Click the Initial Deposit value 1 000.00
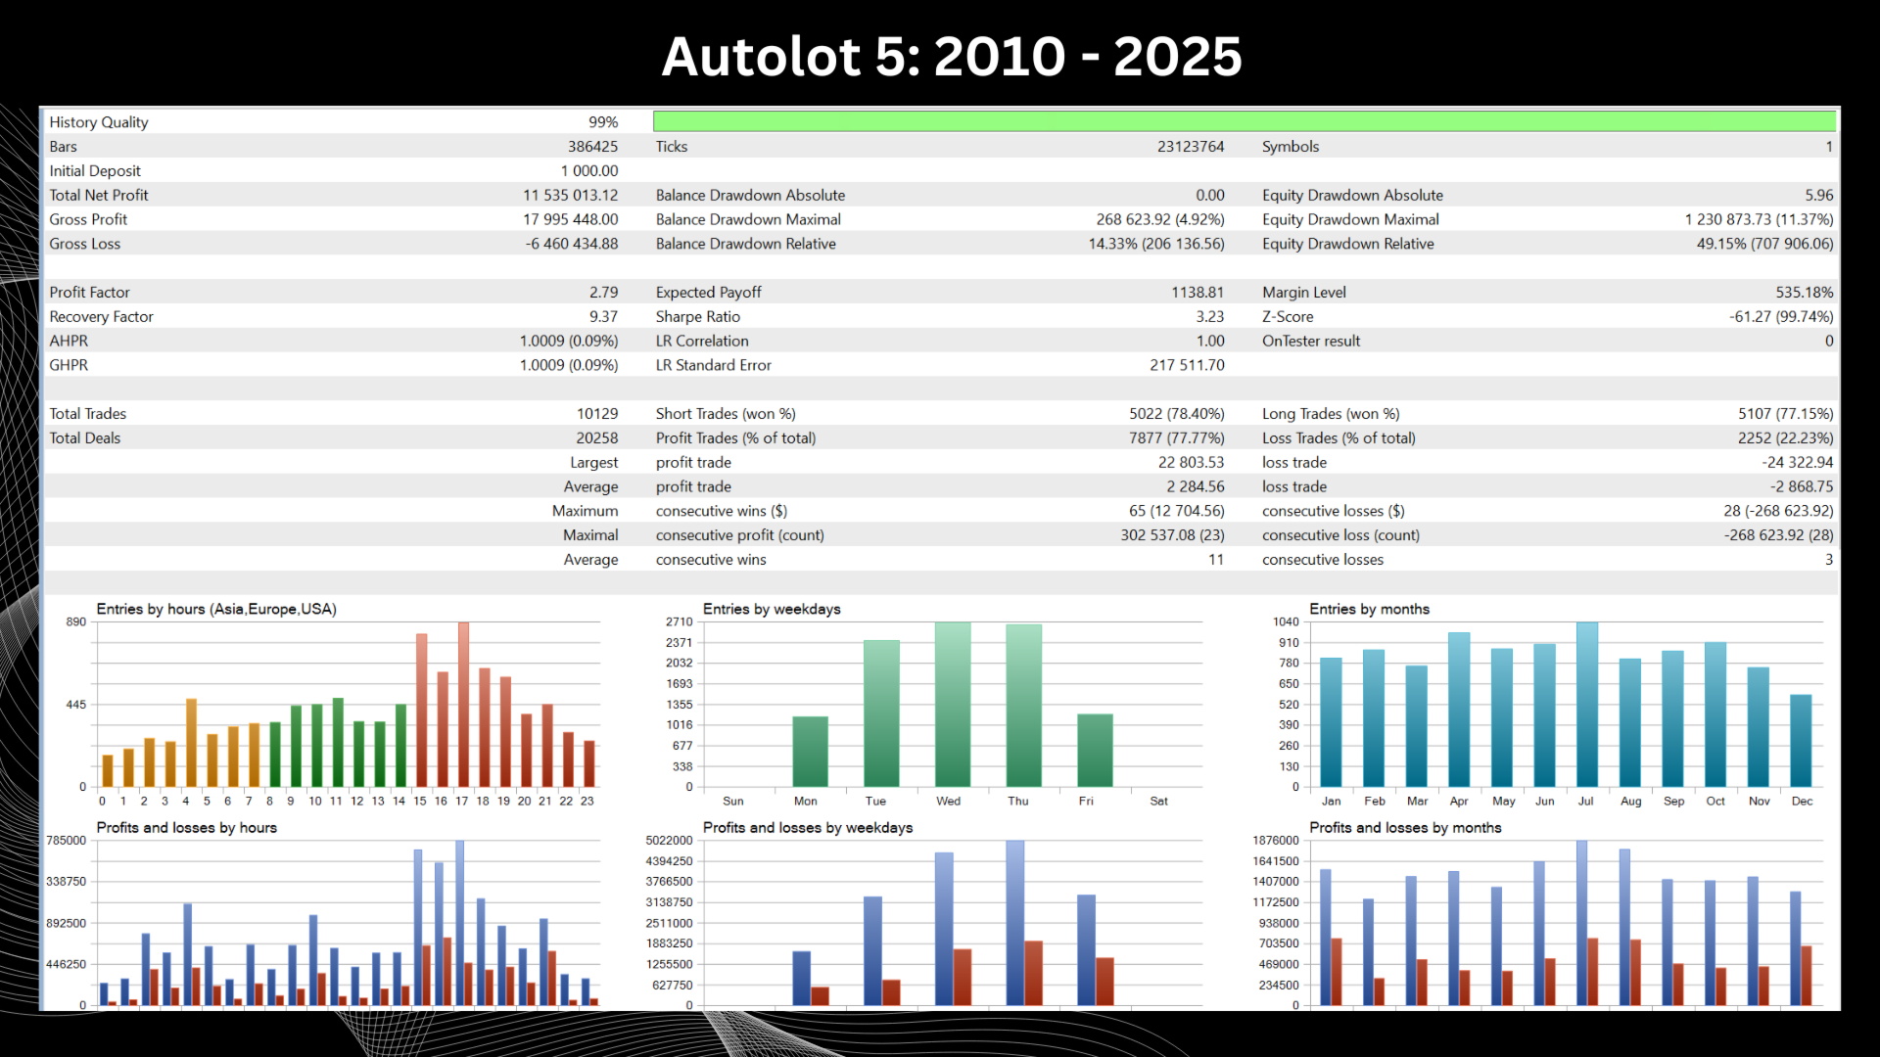 click(x=588, y=170)
